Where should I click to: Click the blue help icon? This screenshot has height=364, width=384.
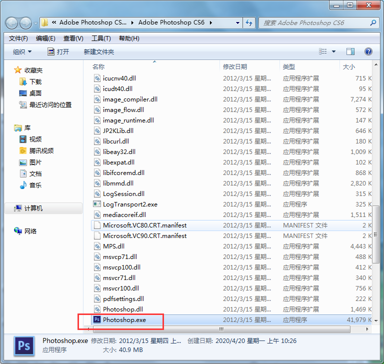point(368,51)
